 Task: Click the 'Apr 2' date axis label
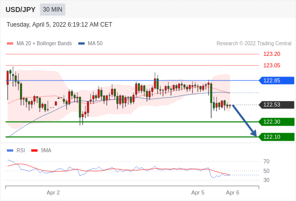(x=53, y=192)
